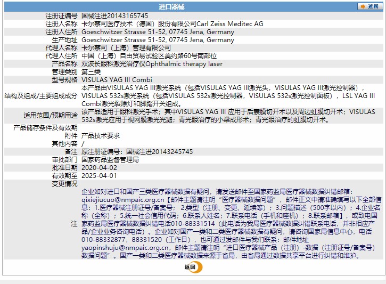Select product name Ophthalmic therapy laser
This screenshot has height=284, width=386.
[x=184, y=64]
